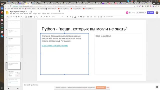Open the habr.com post link on slide
160x90 pixels.
pyautogui.click(x=55, y=46)
